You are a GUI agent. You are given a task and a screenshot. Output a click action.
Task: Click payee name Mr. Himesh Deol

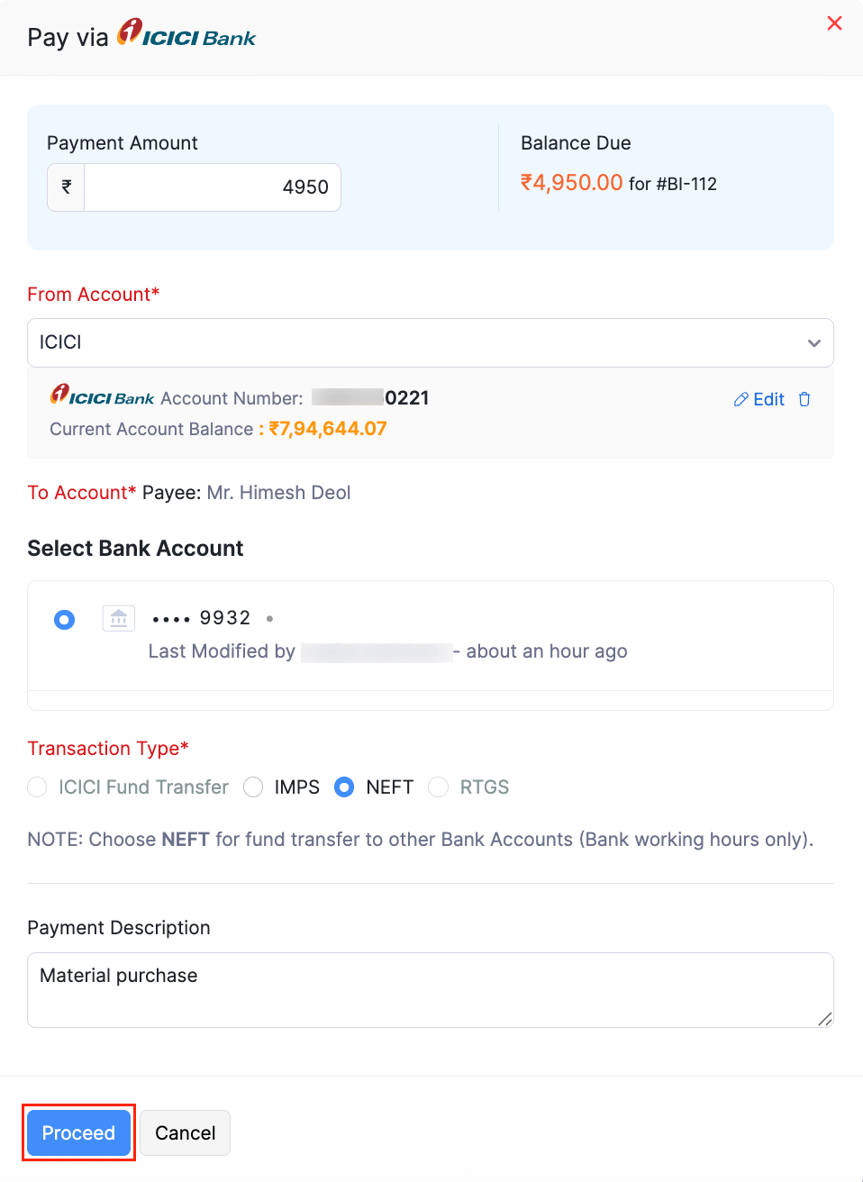278,493
